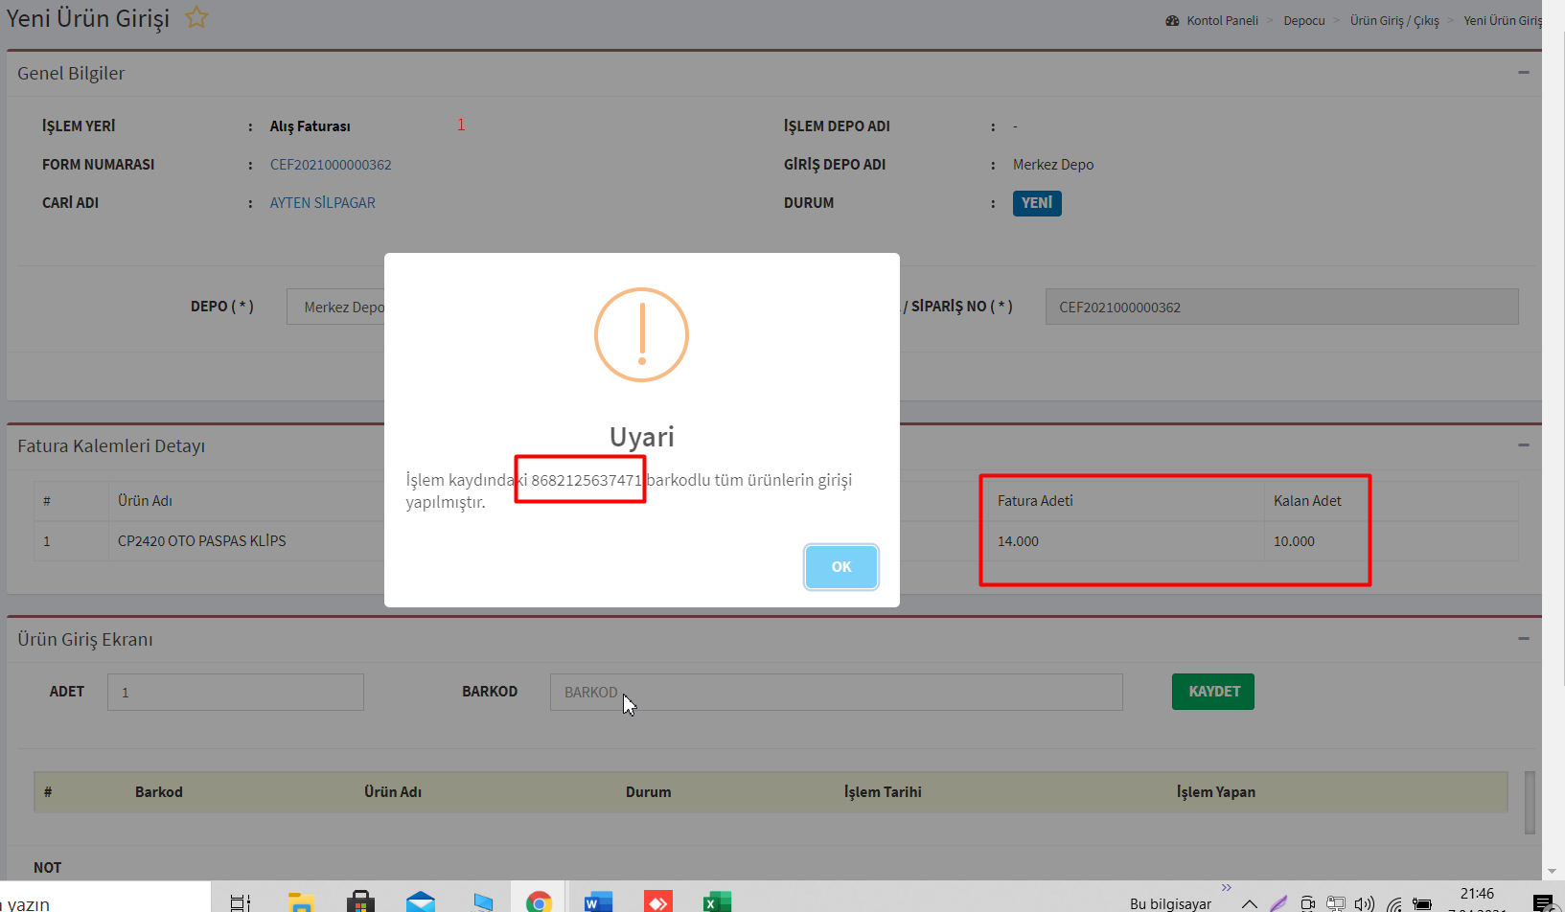Open Microsoft Store from the taskbar
Viewport: 1565px width, 912px height.
(360, 901)
